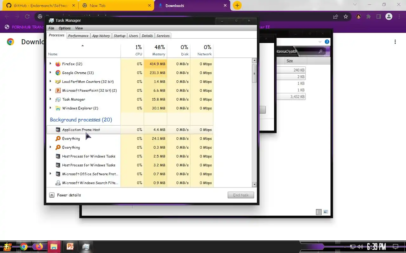Bookmark this page with the star icon
Viewport: 406px width, 253px height.
coord(346,16)
